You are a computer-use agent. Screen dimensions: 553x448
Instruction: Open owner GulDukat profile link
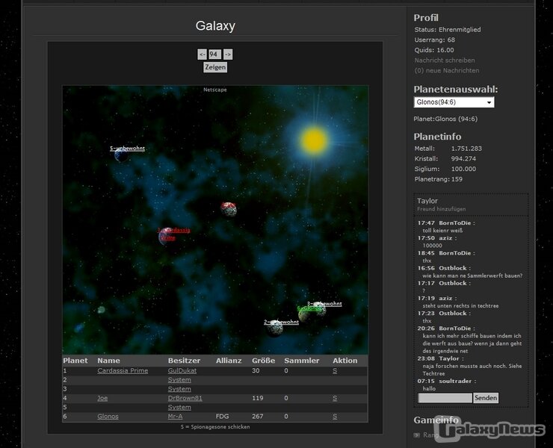click(182, 370)
